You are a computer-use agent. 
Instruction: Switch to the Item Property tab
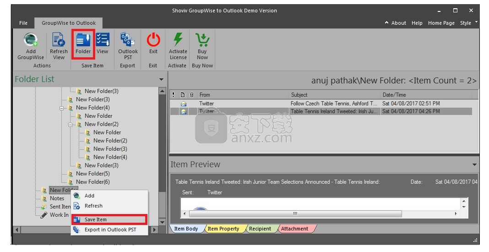click(223, 229)
